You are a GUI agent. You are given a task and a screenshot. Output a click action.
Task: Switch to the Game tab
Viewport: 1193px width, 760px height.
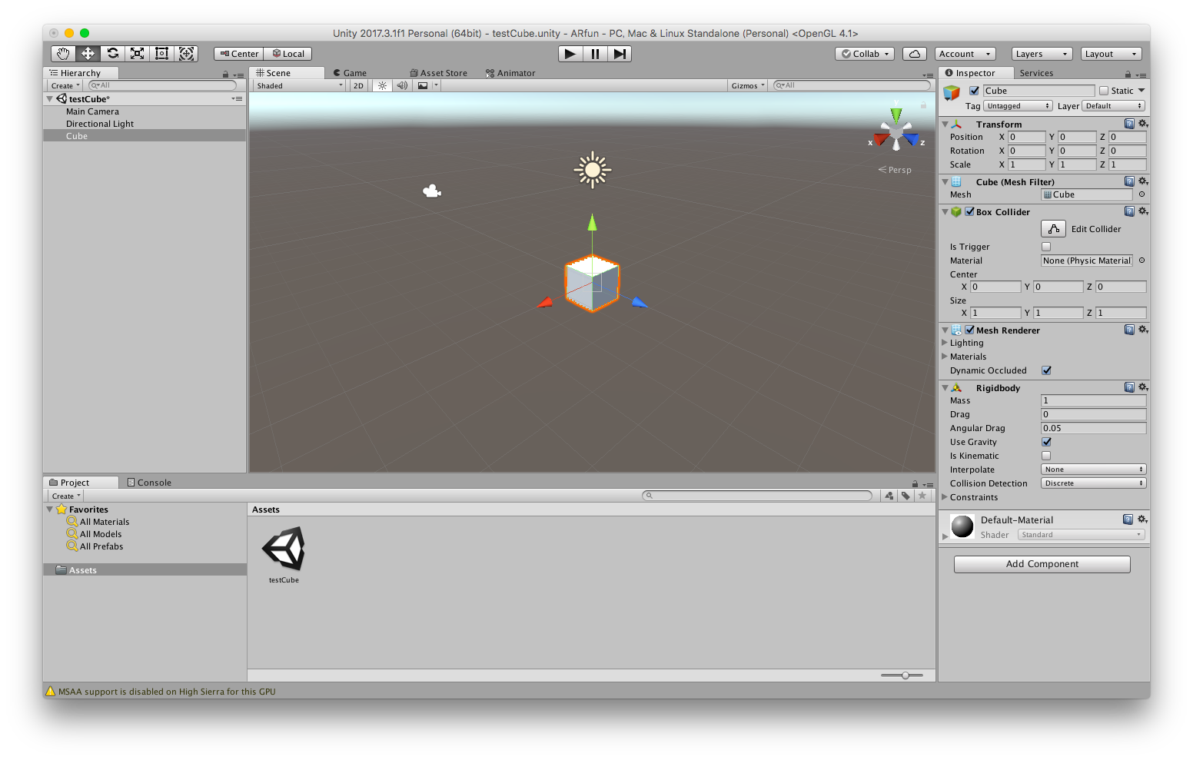point(350,73)
